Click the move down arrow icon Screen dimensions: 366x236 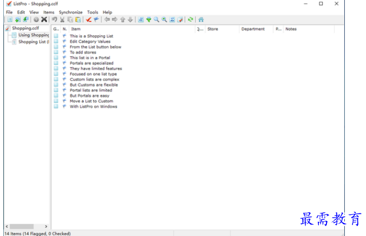click(x=131, y=19)
